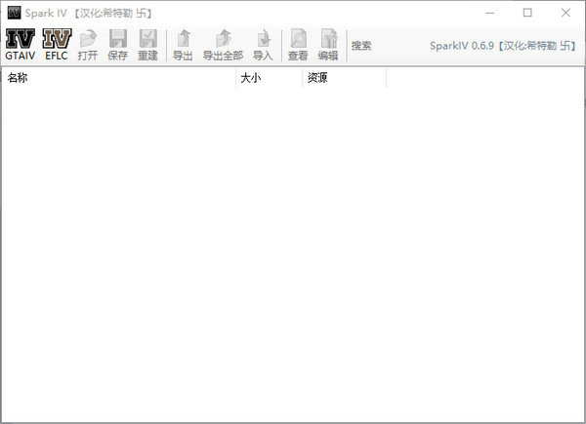
Task: Sort the list by 大小 column header
Action: click(x=270, y=78)
